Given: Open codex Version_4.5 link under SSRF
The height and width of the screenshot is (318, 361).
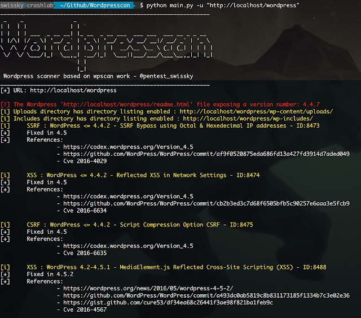Looking at the screenshot, I should pyautogui.click(x=128, y=147).
